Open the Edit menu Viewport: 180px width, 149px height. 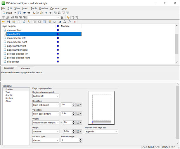point(10,8)
